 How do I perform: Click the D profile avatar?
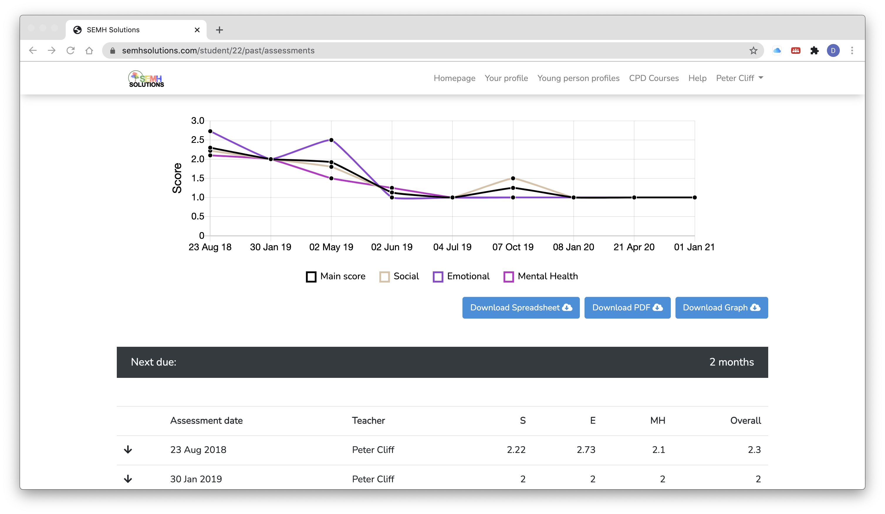coord(833,50)
